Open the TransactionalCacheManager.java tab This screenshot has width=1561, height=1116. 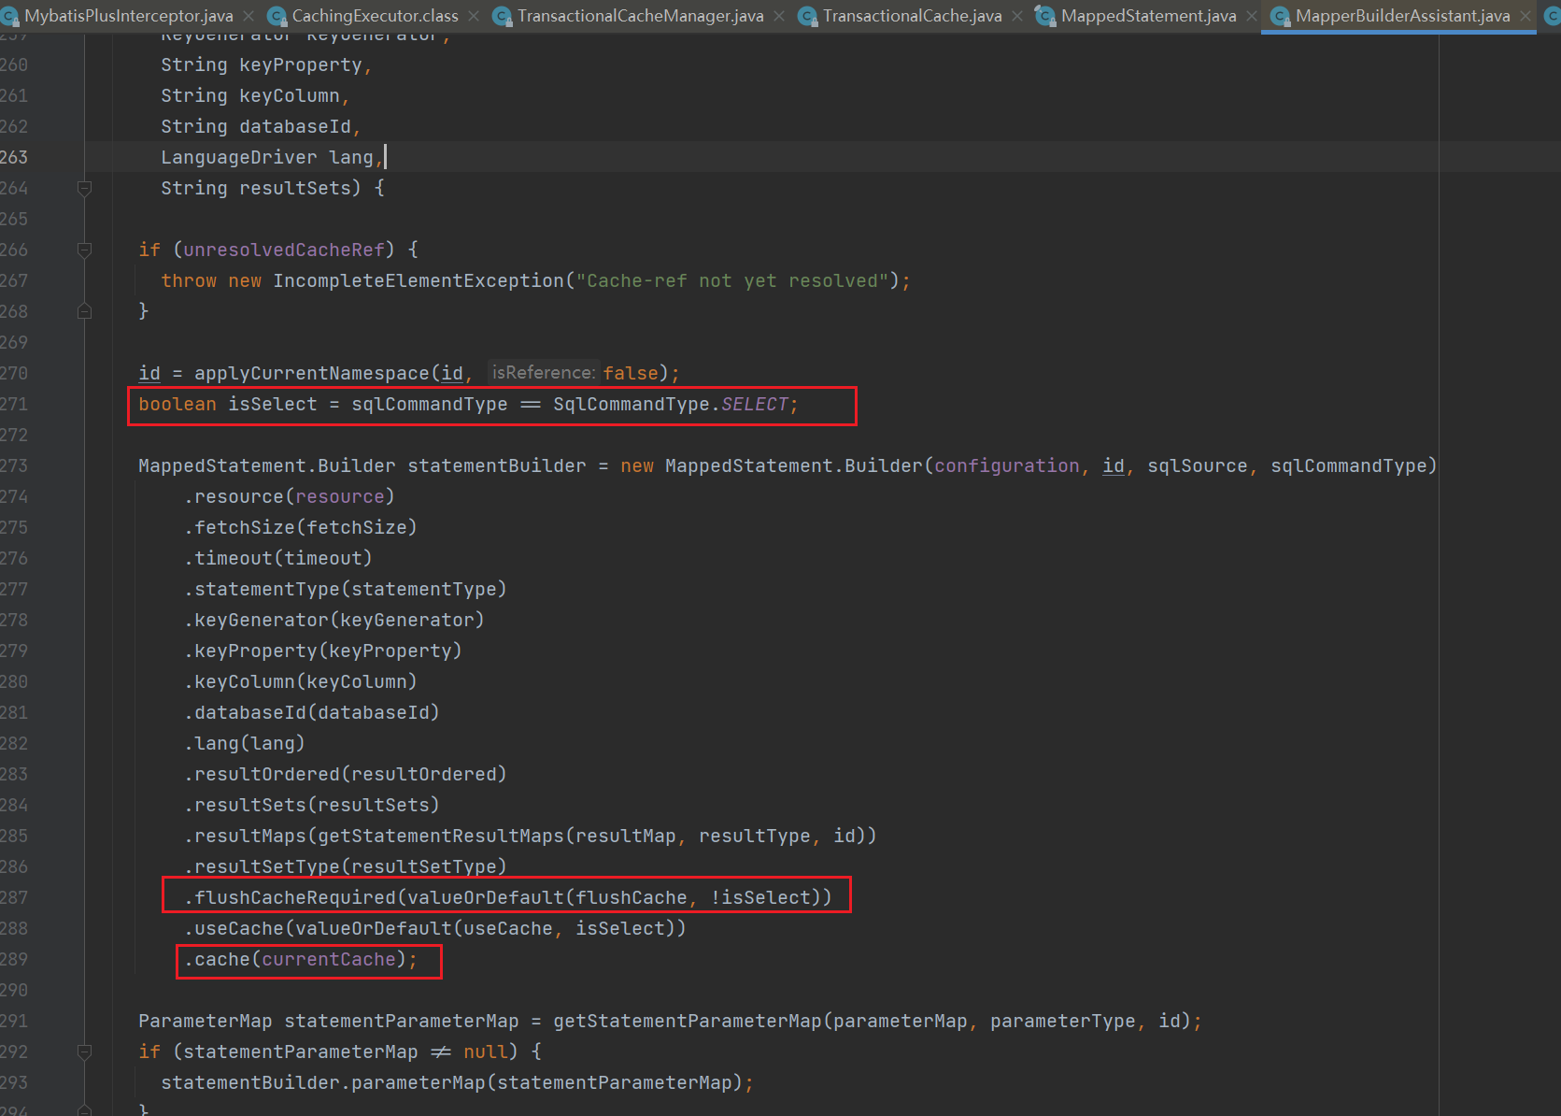click(x=640, y=16)
